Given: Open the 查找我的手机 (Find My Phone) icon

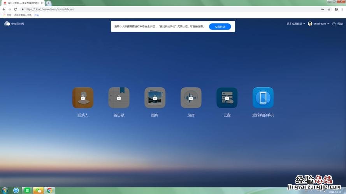Looking at the screenshot, I should [x=263, y=98].
